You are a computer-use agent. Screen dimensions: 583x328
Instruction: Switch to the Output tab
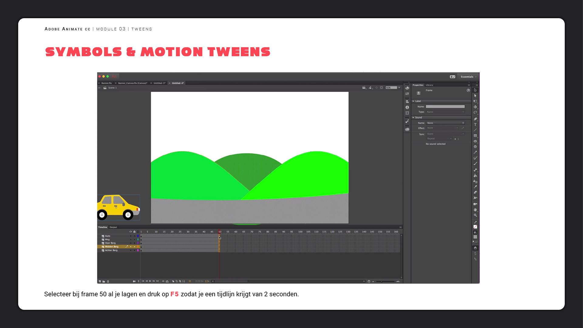(113, 227)
